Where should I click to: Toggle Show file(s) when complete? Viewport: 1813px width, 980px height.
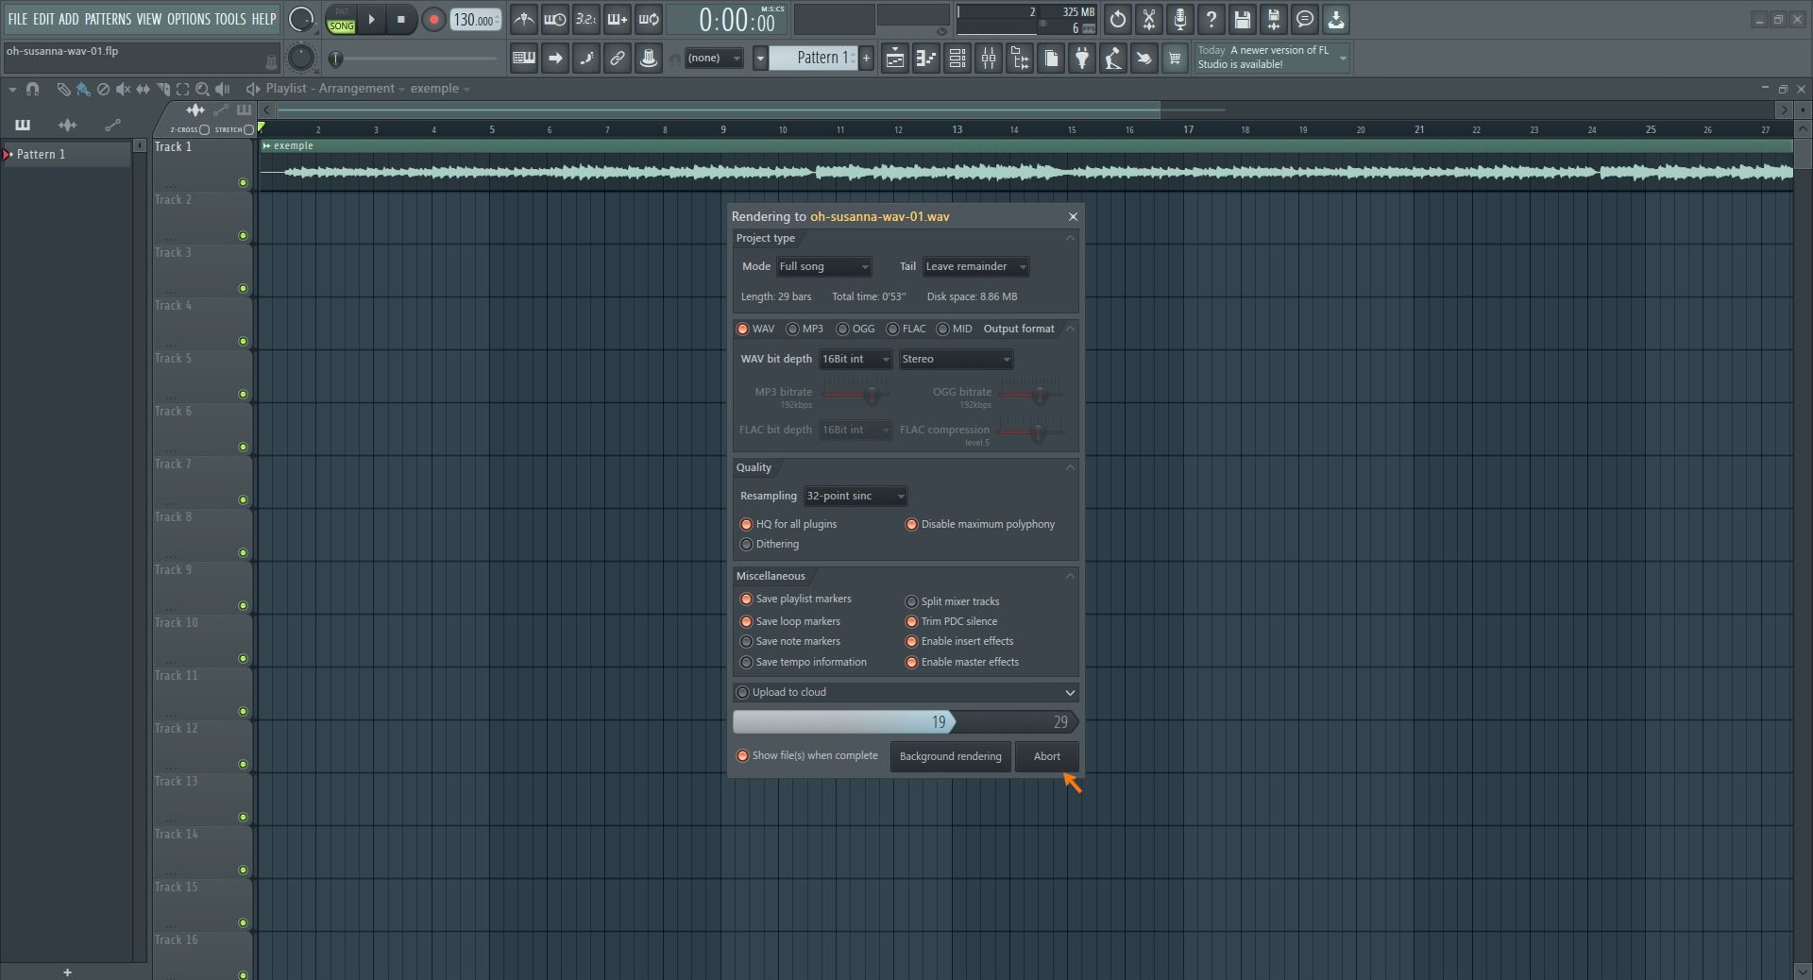807,755
